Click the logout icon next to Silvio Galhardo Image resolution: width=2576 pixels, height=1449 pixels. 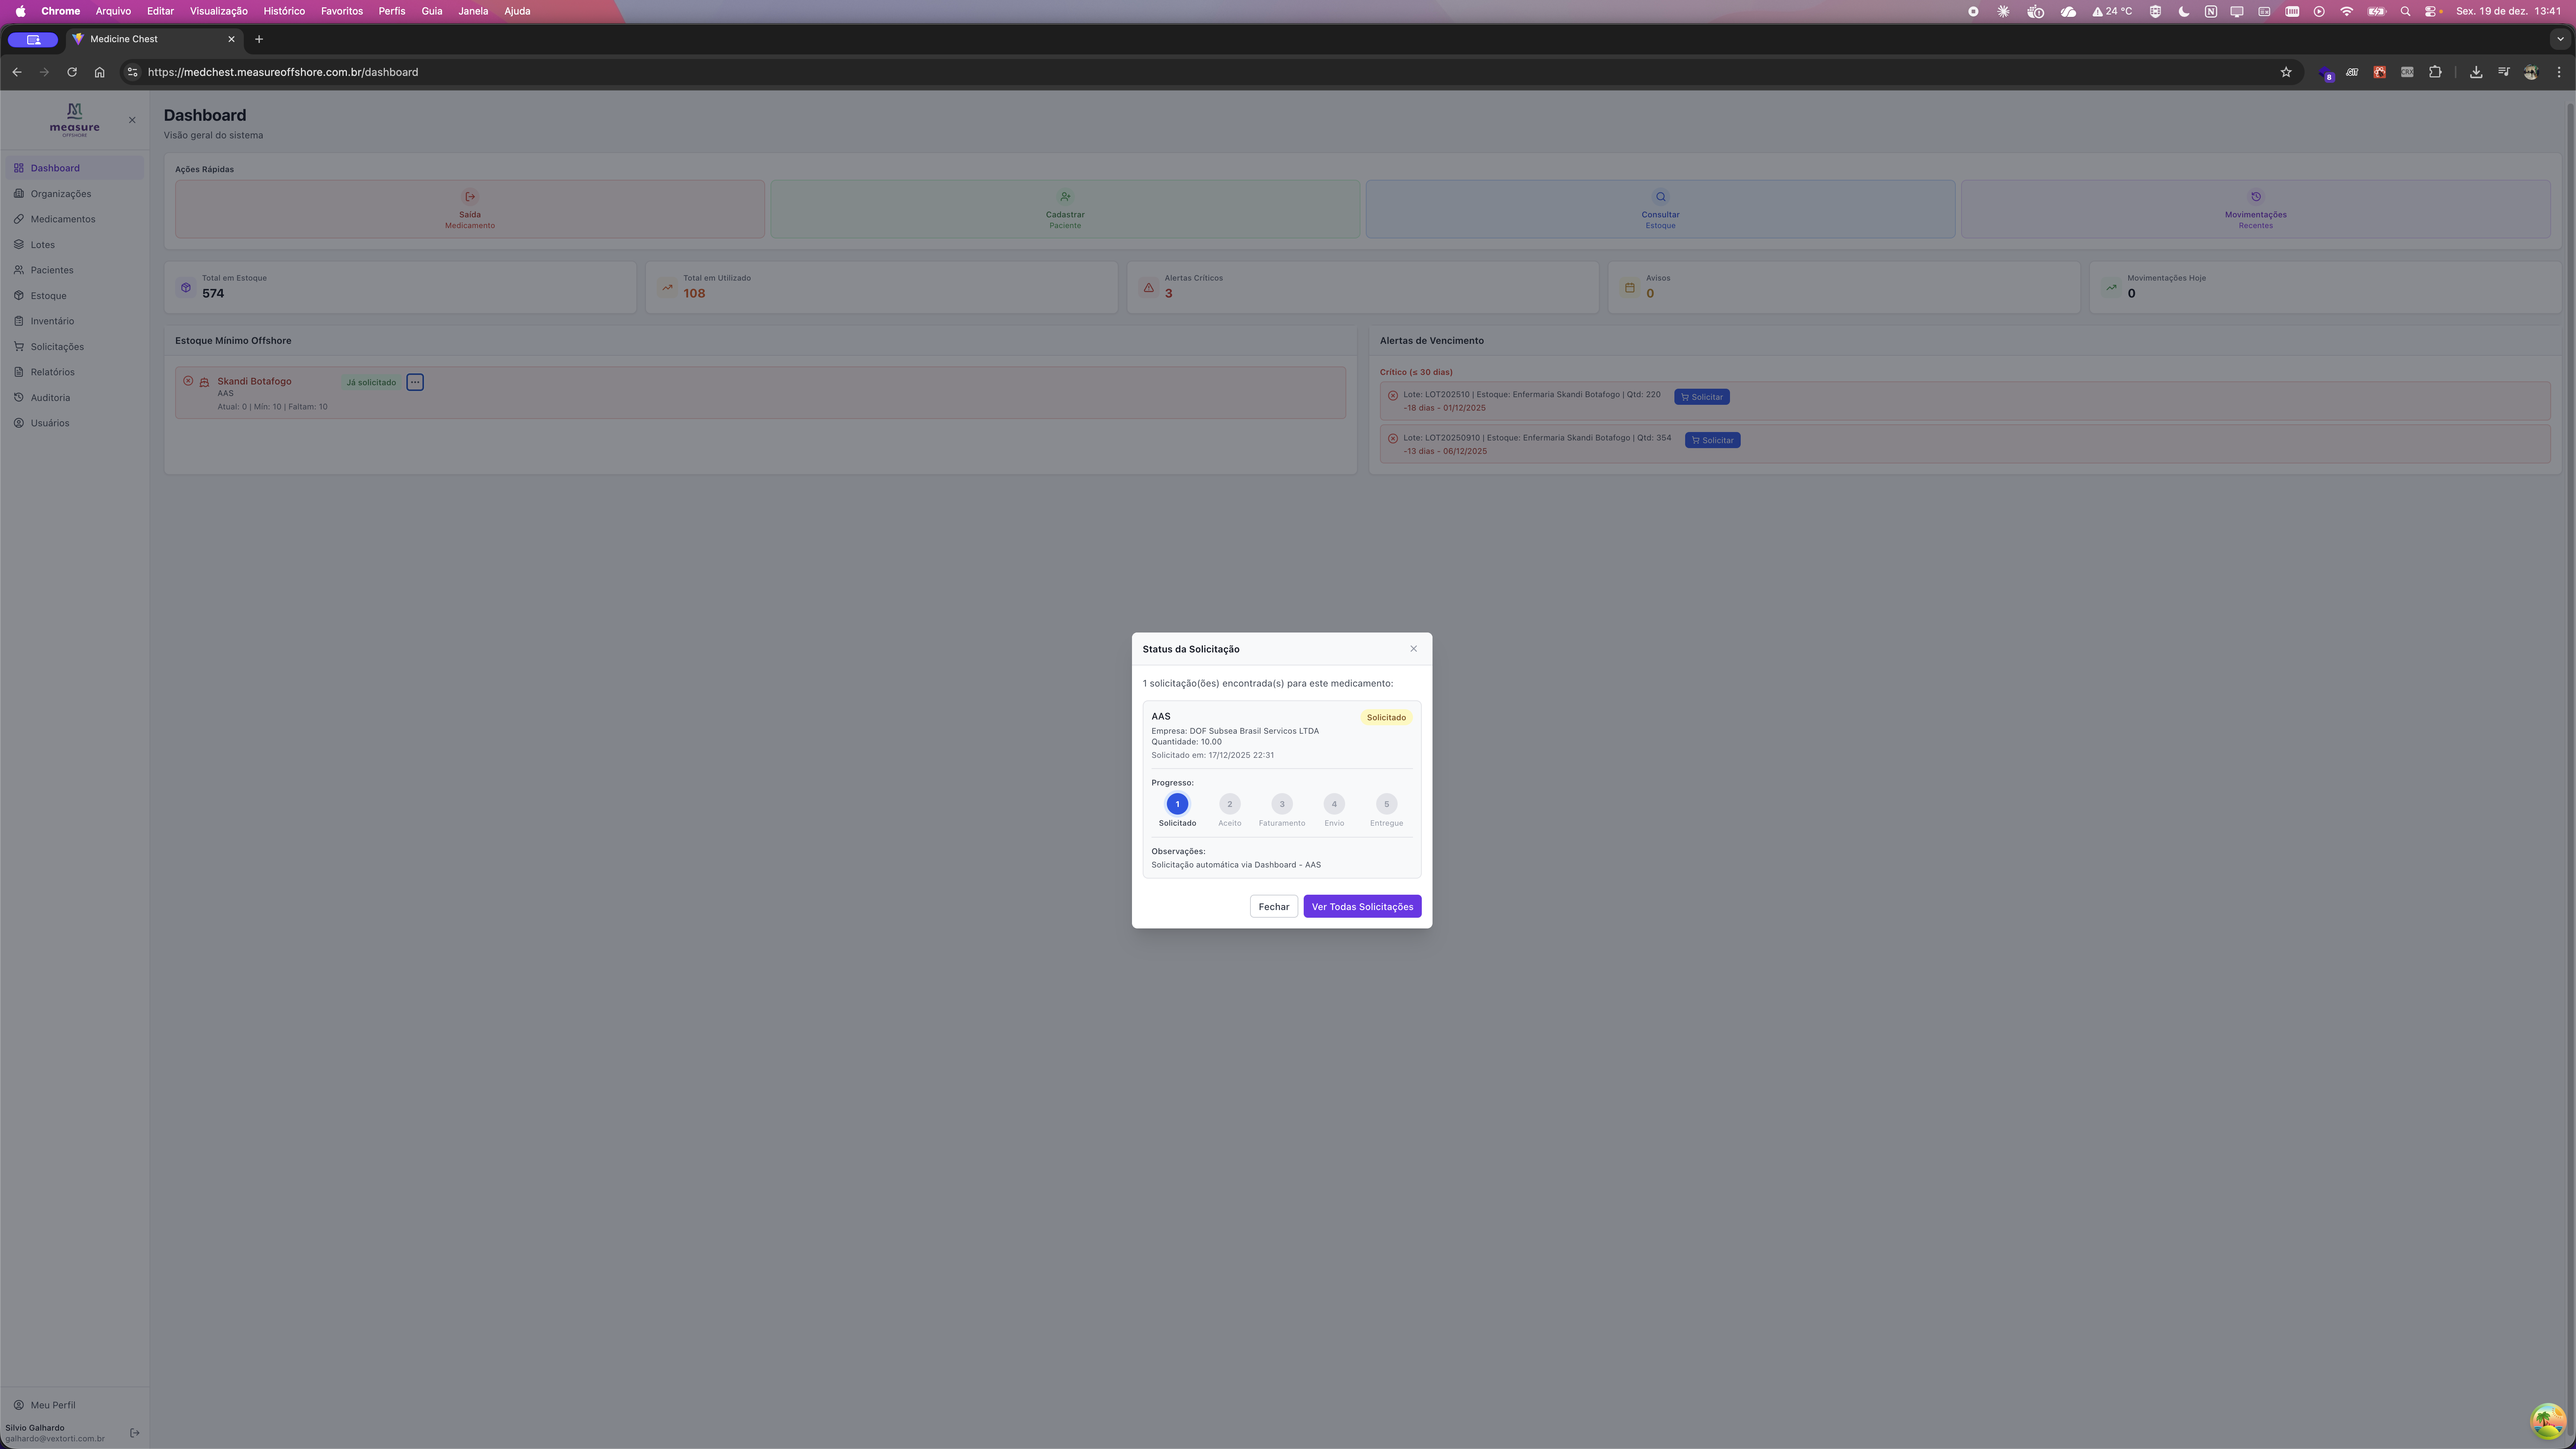(x=134, y=1432)
